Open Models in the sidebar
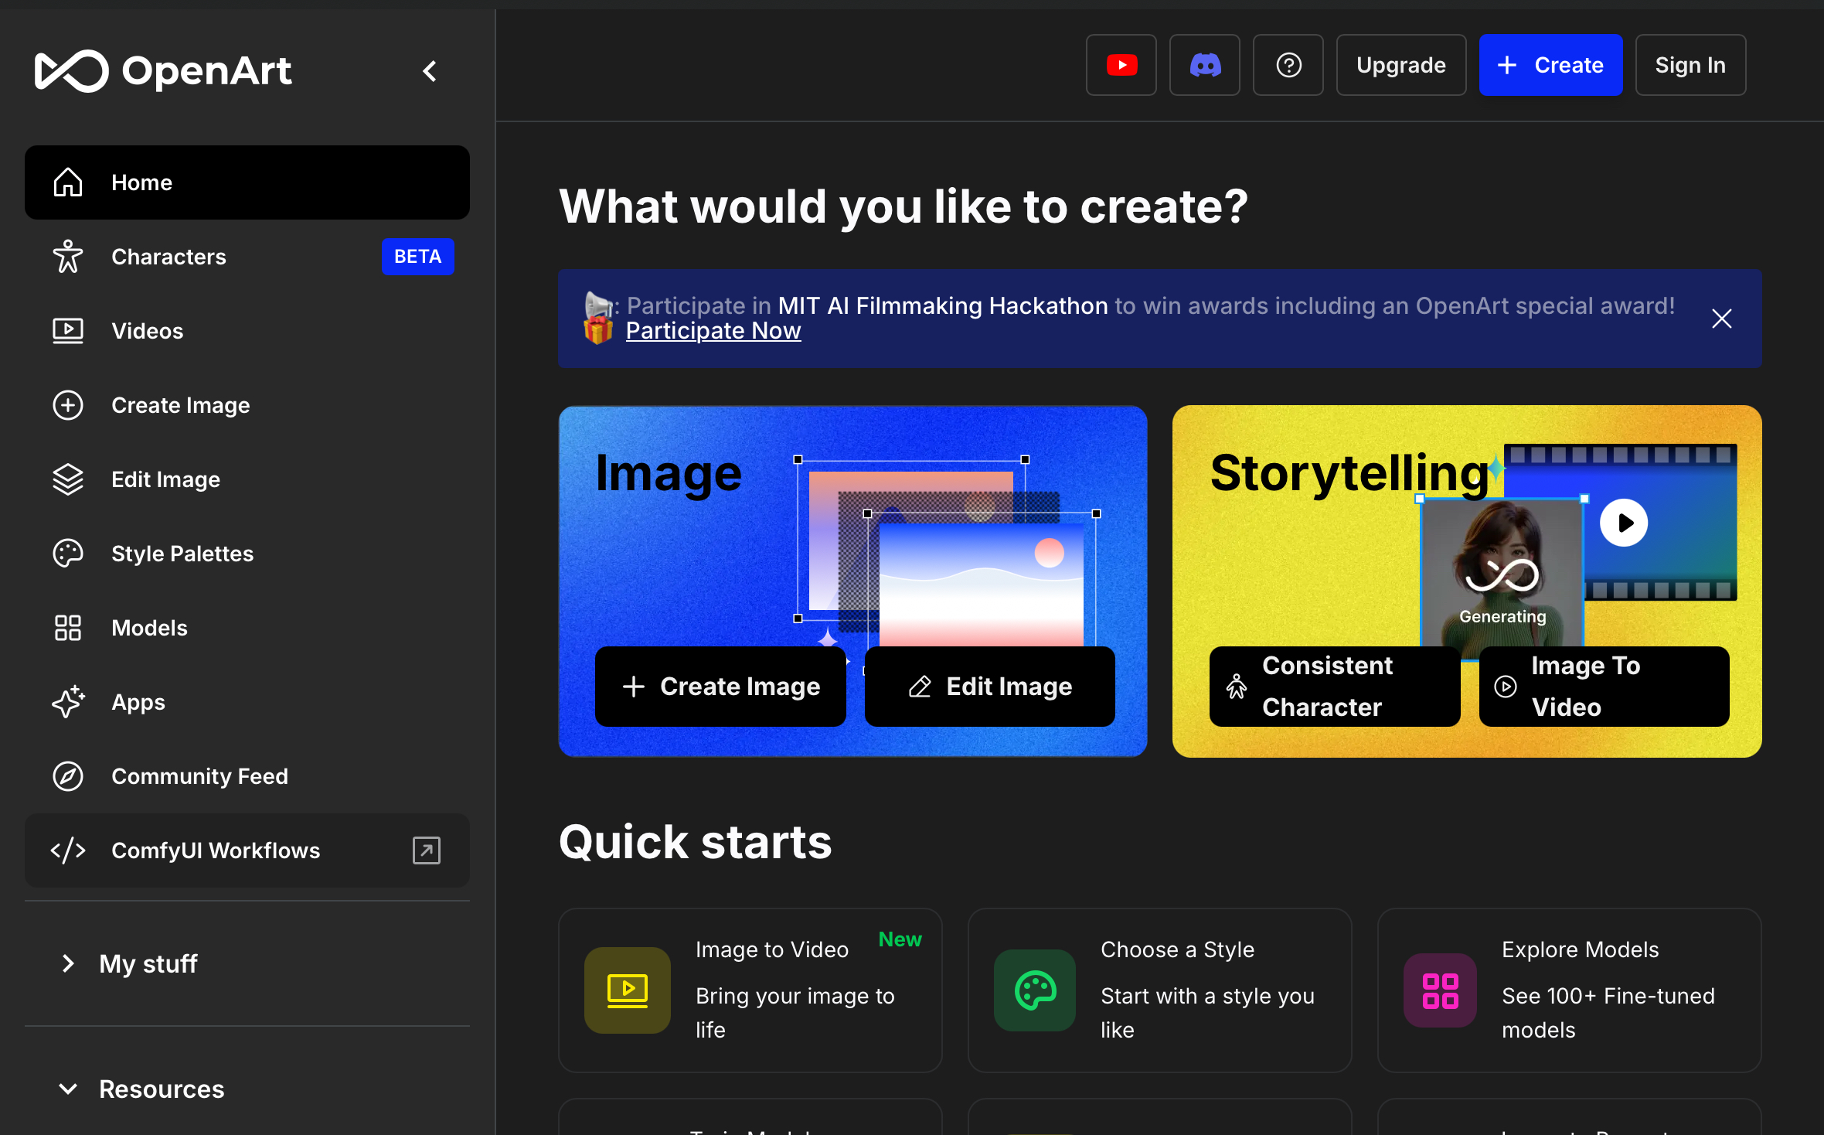 [247, 628]
